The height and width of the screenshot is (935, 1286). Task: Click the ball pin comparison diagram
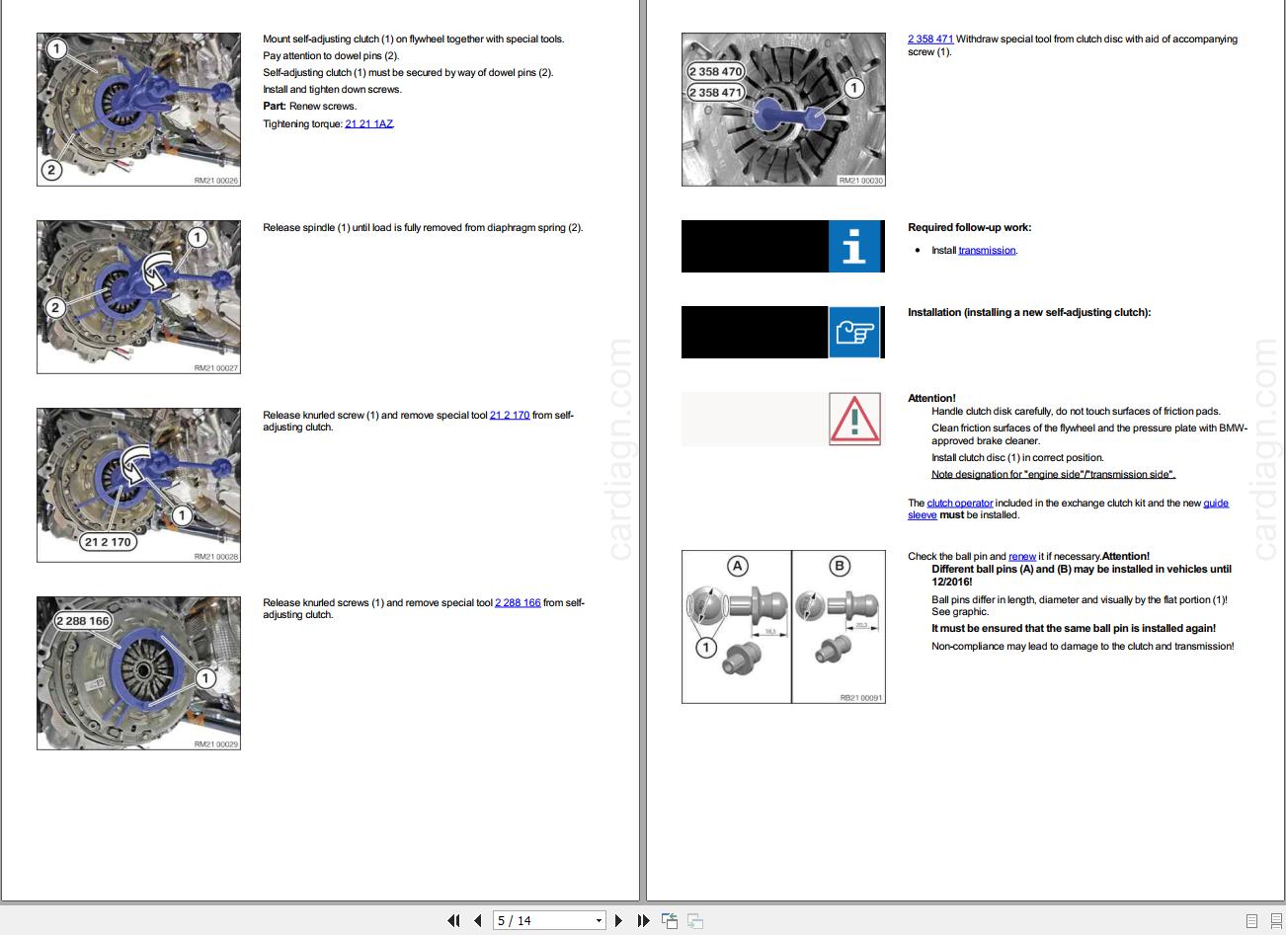[783, 626]
